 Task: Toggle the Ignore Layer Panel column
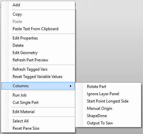coord(108,94)
